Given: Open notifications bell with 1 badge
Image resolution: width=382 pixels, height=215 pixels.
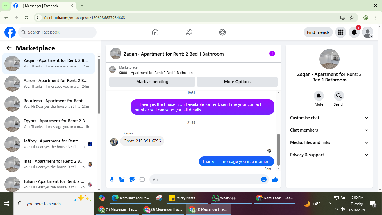Looking at the screenshot, I should 354,32.
